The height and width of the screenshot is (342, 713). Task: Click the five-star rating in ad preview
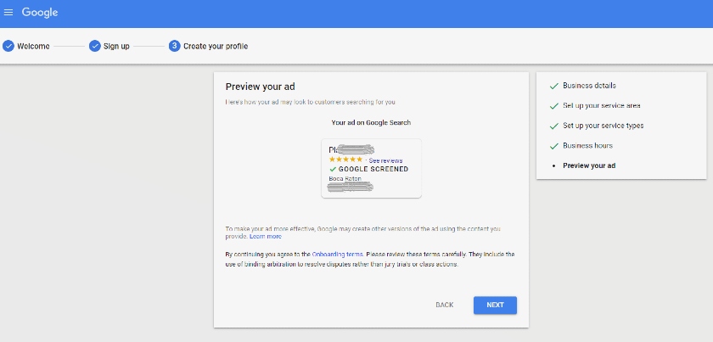pyautogui.click(x=345, y=160)
